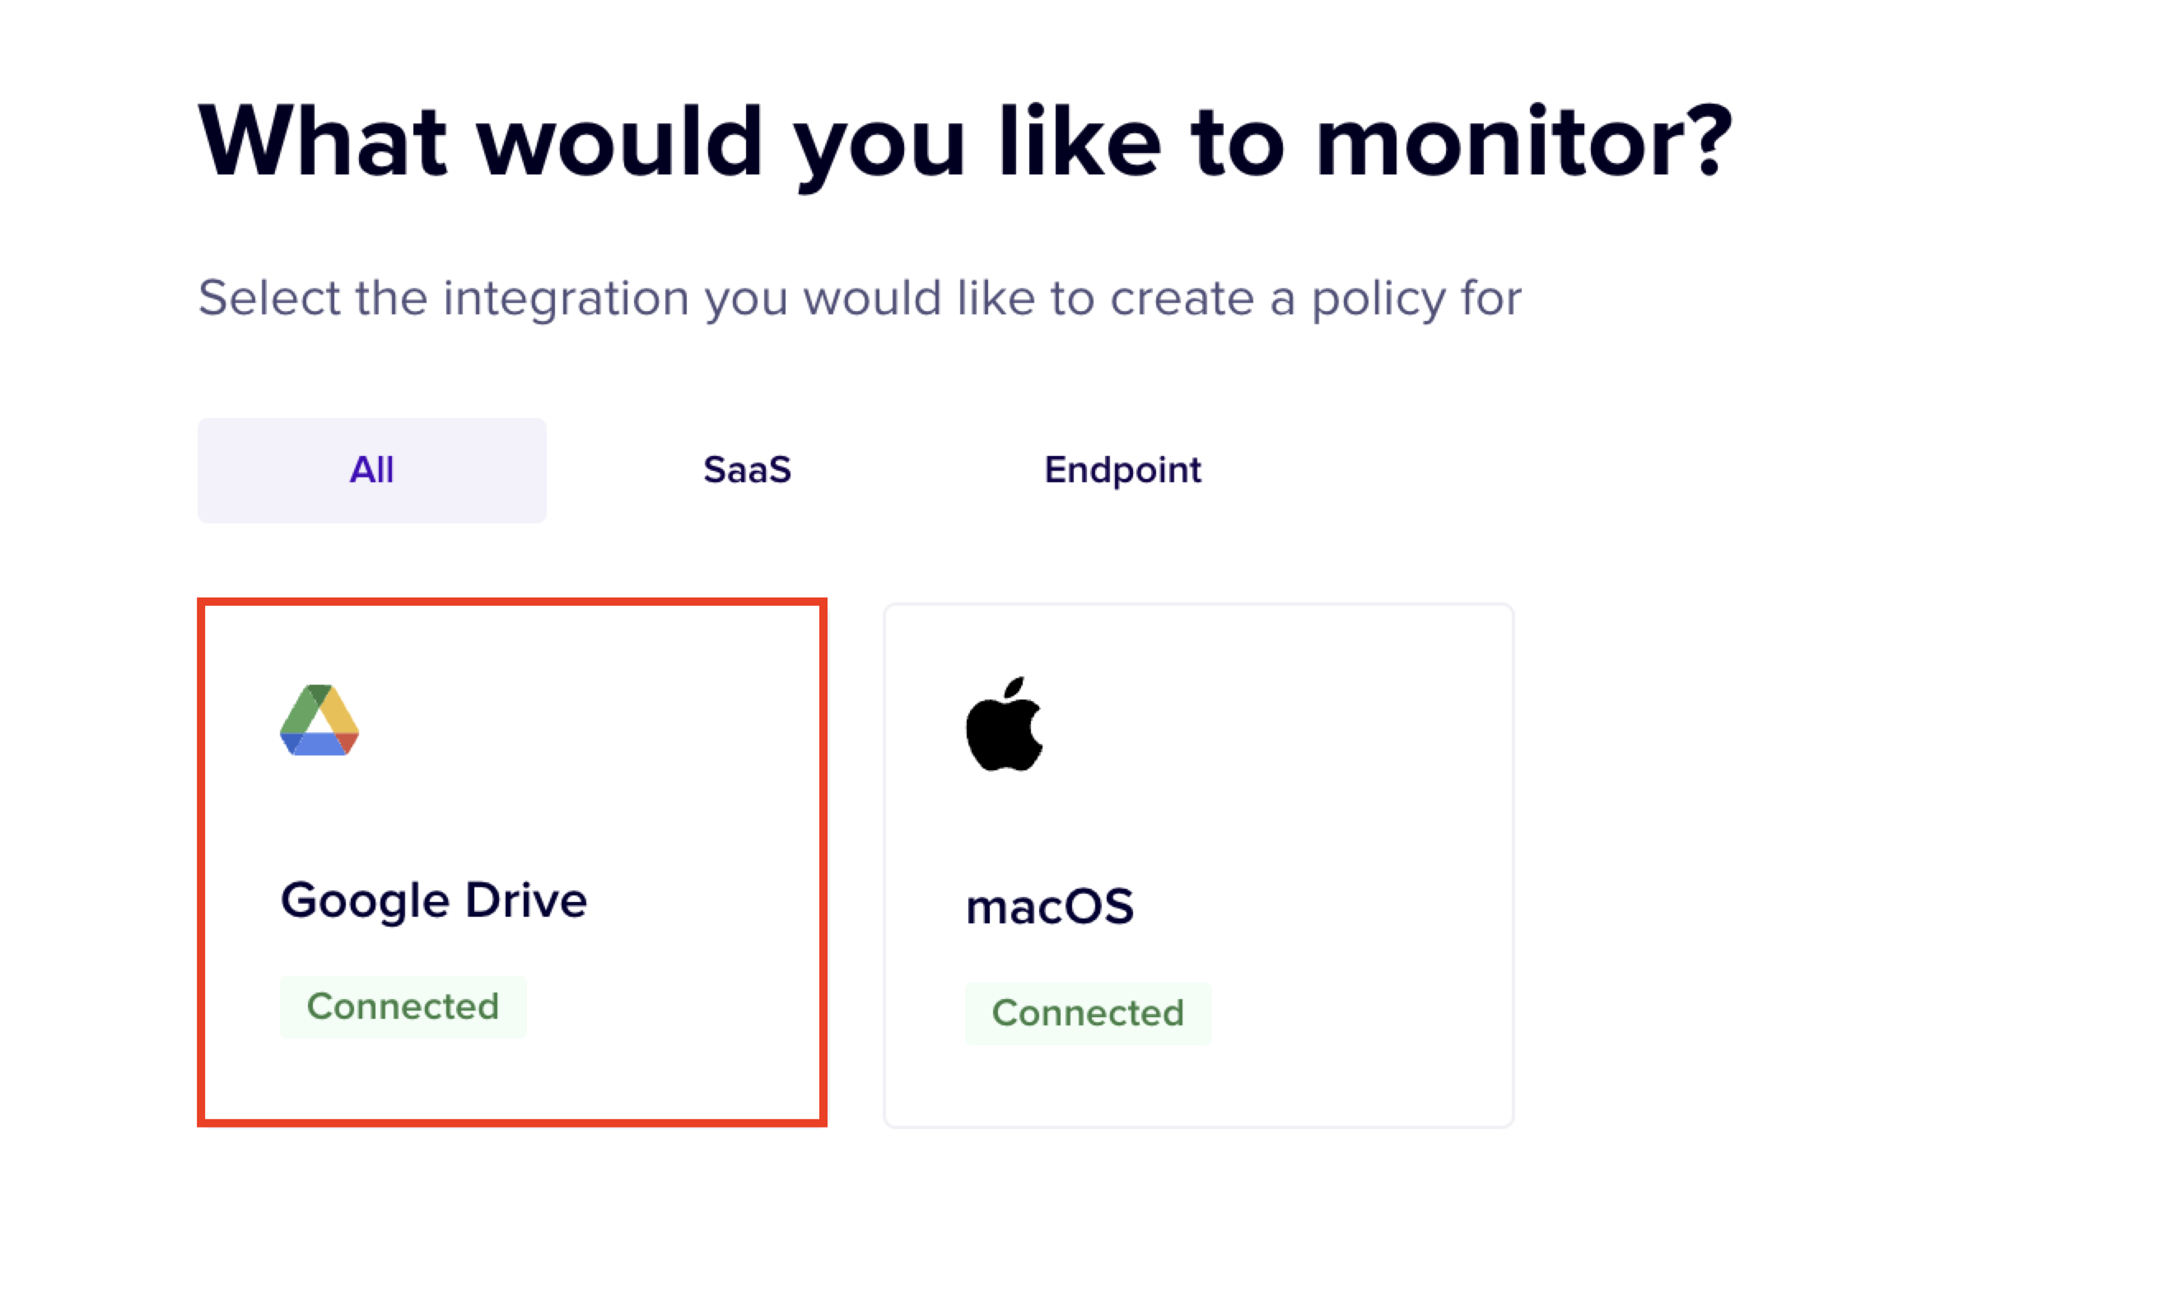Image resolution: width=2164 pixels, height=1297 pixels.
Task: Click the word 'like' in the heading
Action: pos(1079,142)
